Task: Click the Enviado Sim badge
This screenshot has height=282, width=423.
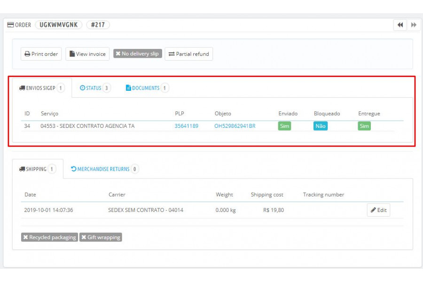Action: [284, 126]
